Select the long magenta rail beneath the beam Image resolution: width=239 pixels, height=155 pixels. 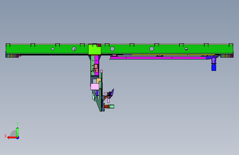(158, 58)
